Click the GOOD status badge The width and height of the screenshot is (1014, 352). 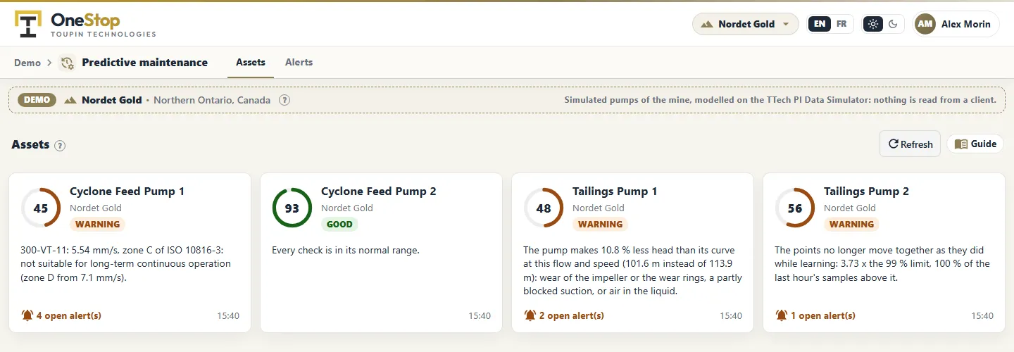(339, 225)
